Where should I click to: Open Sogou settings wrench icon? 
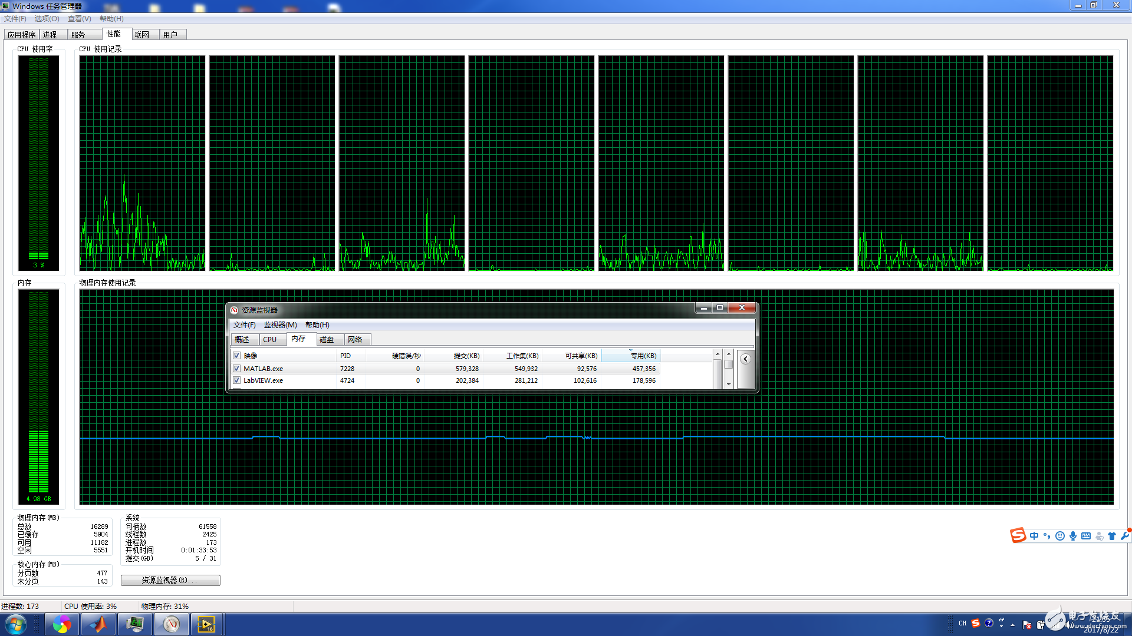1125,536
